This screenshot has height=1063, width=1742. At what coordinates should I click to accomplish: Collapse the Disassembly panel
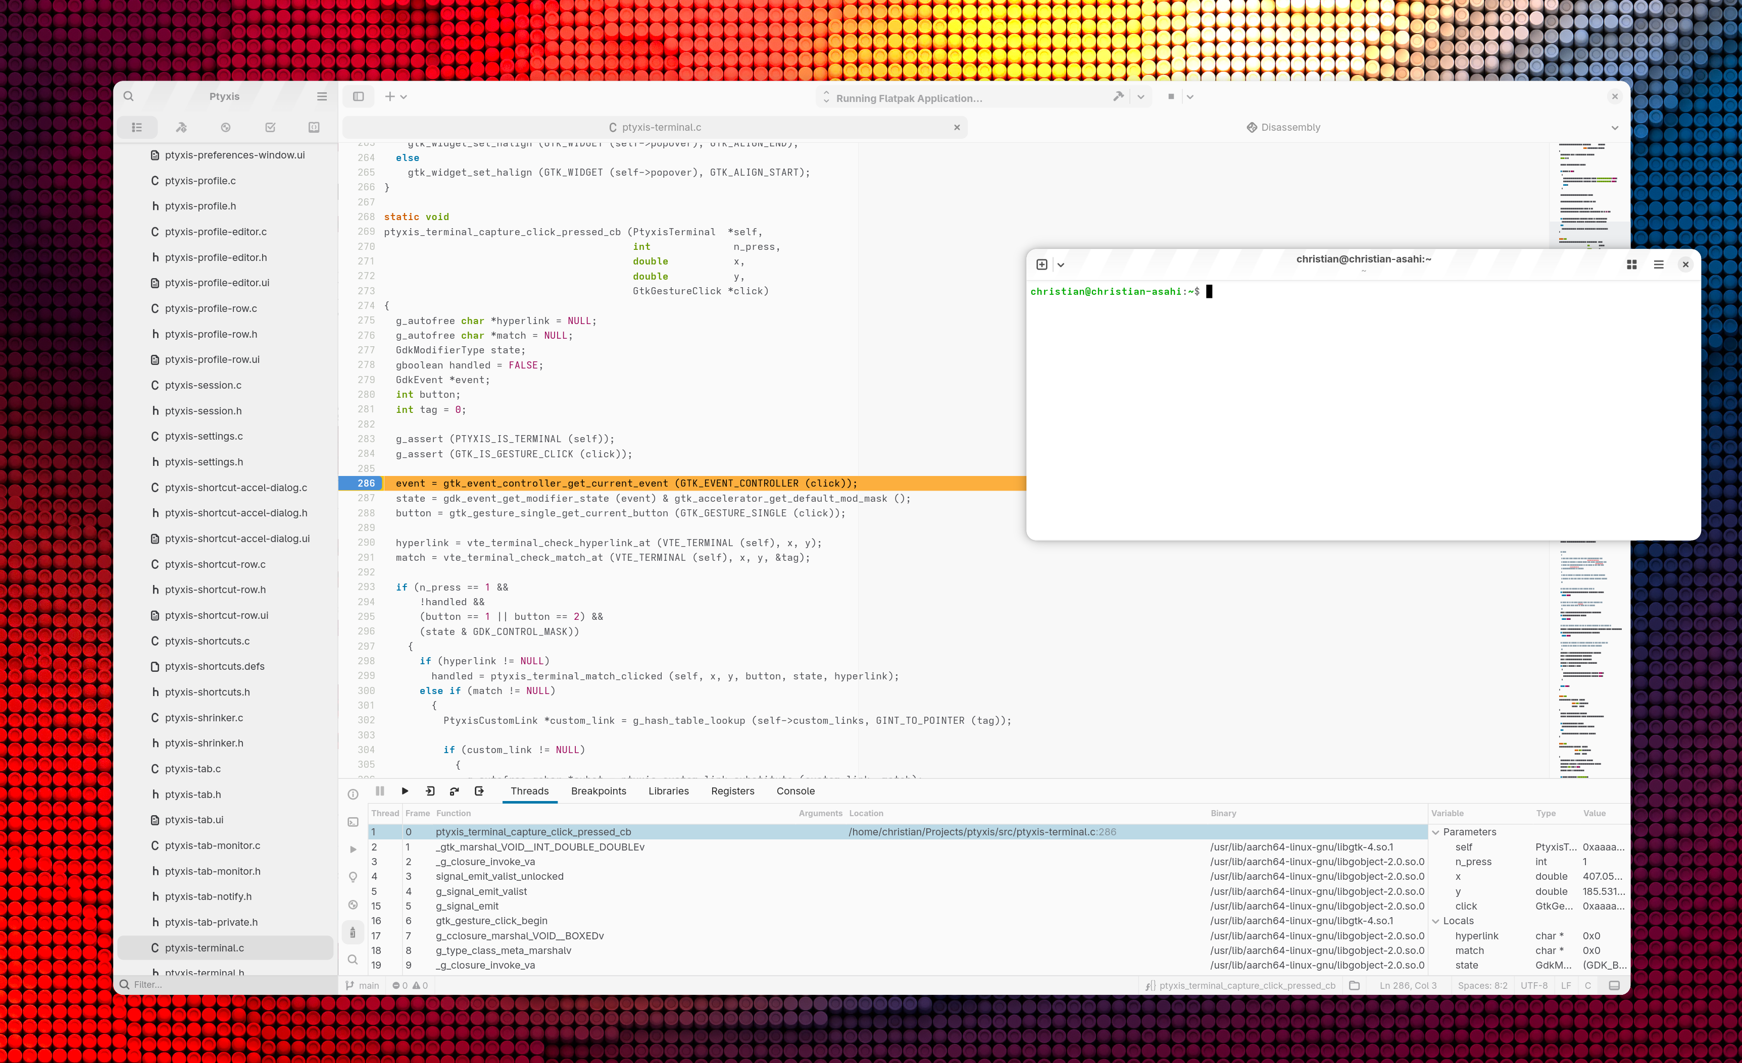(1614, 127)
